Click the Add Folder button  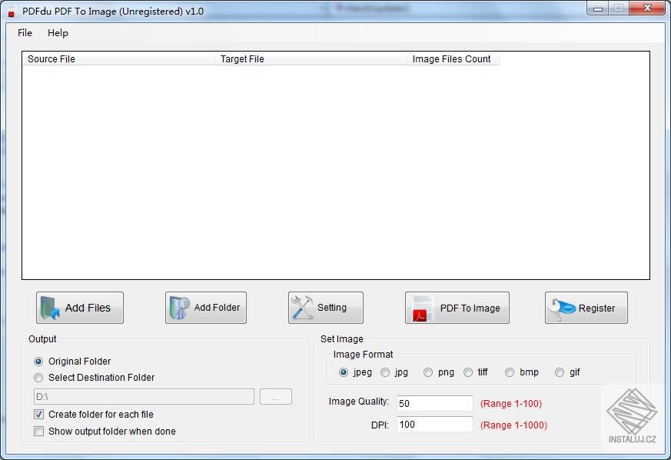click(206, 308)
